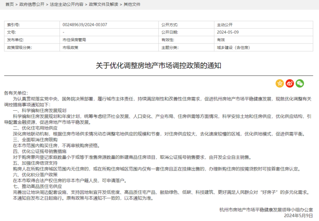Viewport: 319px width, 221px height.
Task: Click the 文号 label cell
Action: (32, 32)
